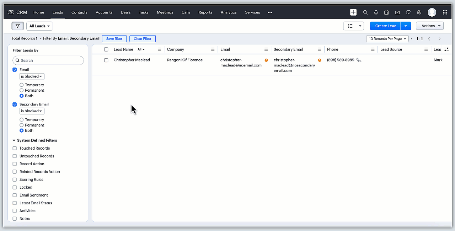This screenshot has height=231, width=455.
Task: Open the quick create plus icon
Action: 353,12
